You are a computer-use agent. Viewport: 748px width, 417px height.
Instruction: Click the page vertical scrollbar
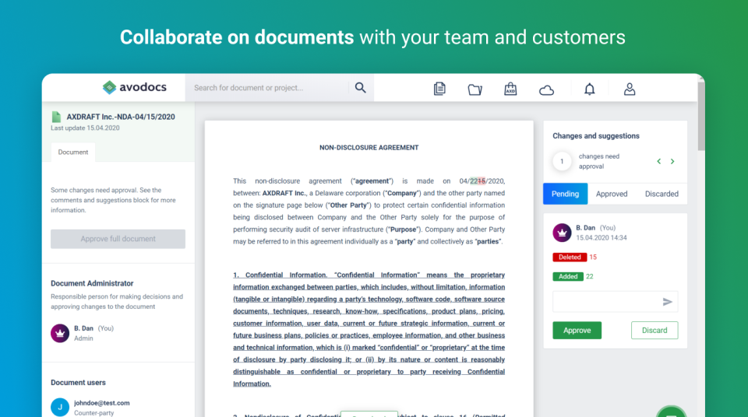700,117
